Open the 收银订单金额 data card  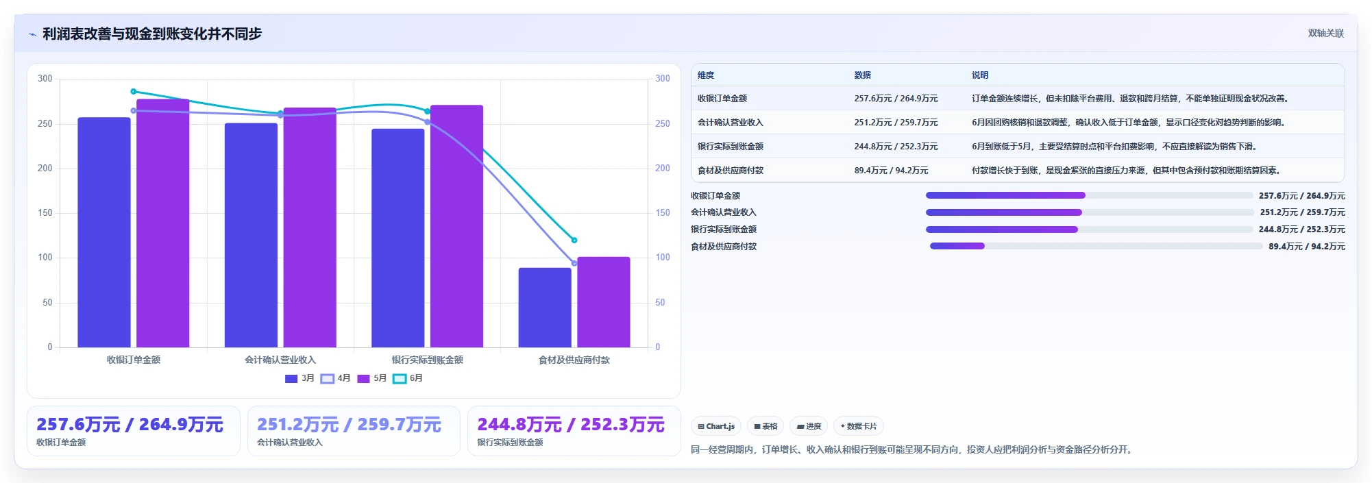coord(134,431)
